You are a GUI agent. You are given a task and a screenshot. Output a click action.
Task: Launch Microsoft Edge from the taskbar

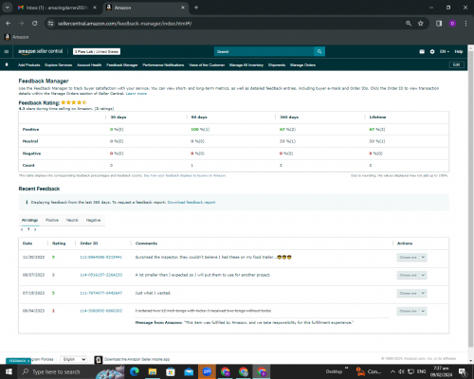coord(135,371)
